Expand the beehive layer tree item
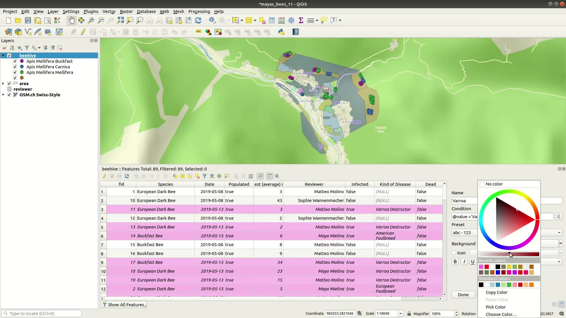Viewport: 566px width, 318px height. (x=3, y=55)
